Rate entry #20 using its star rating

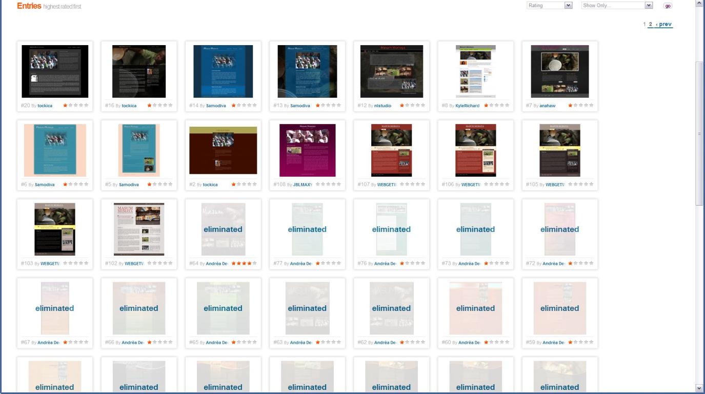76,105
